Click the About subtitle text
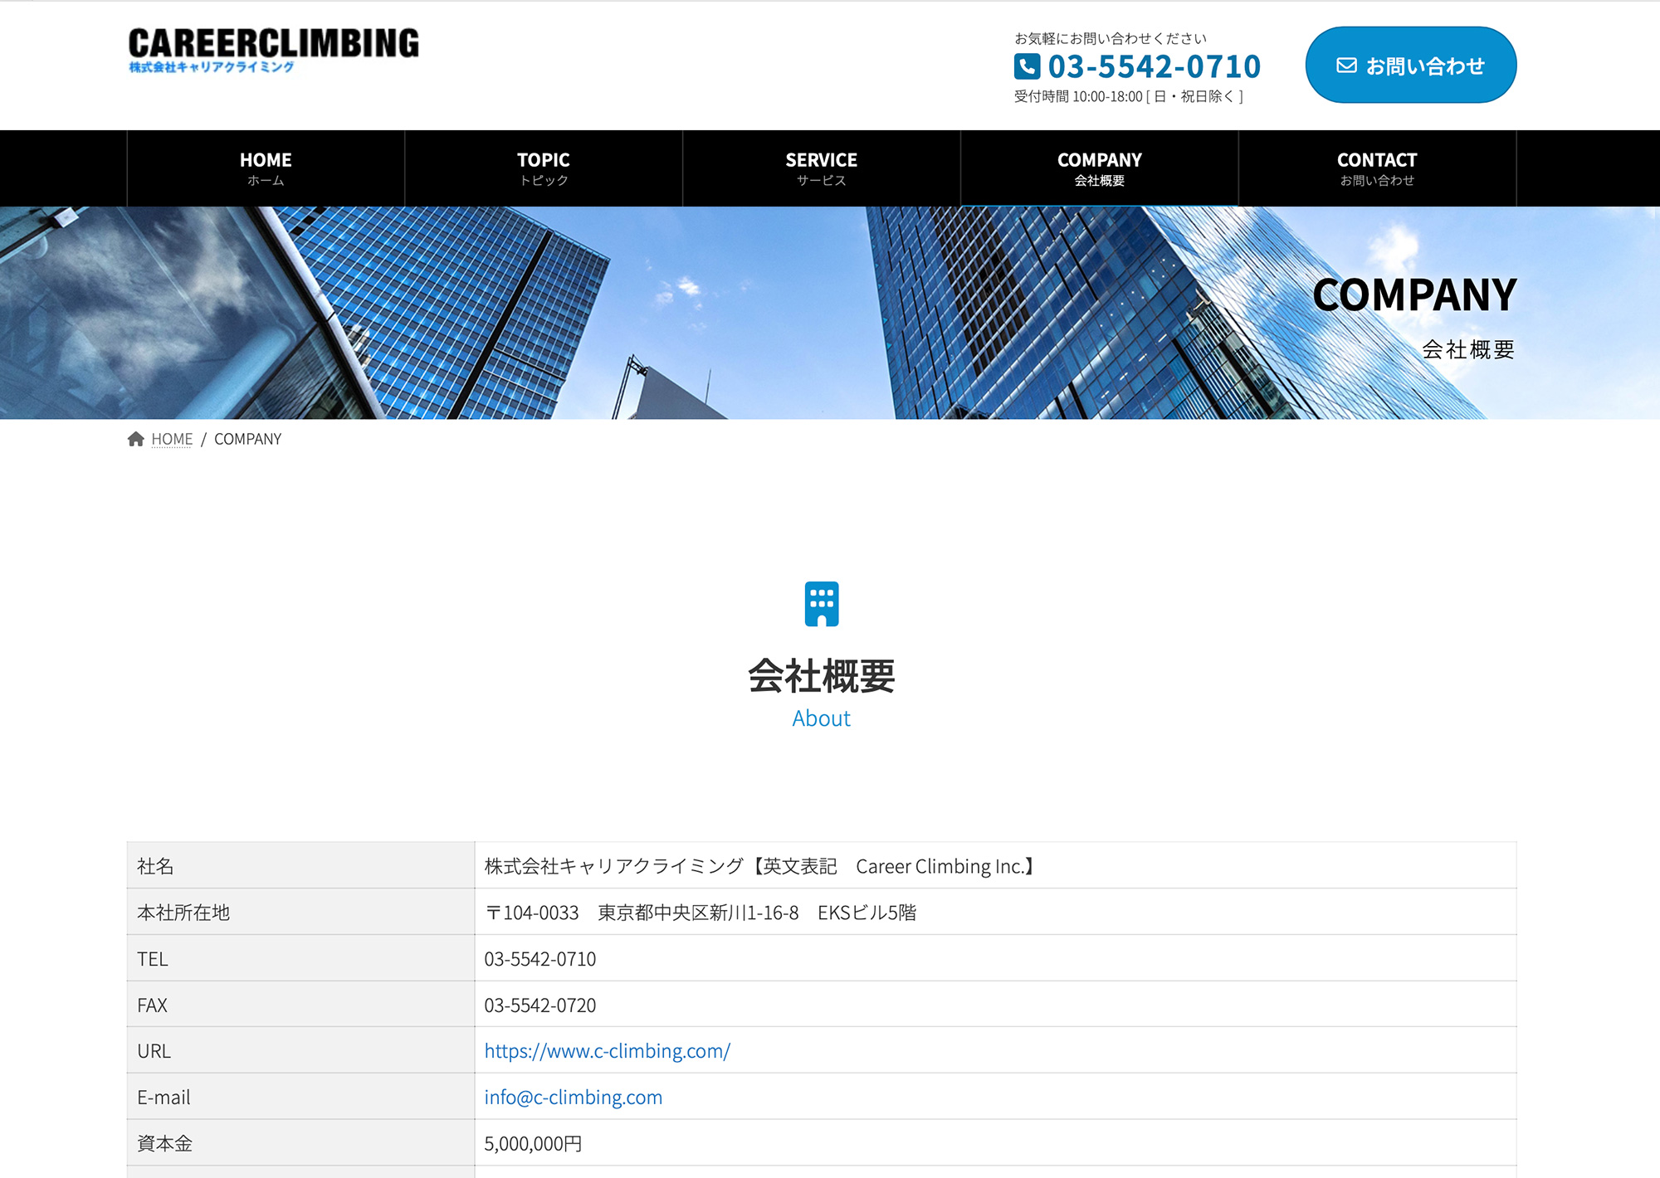Image resolution: width=1660 pixels, height=1178 pixels. click(821, 718)
